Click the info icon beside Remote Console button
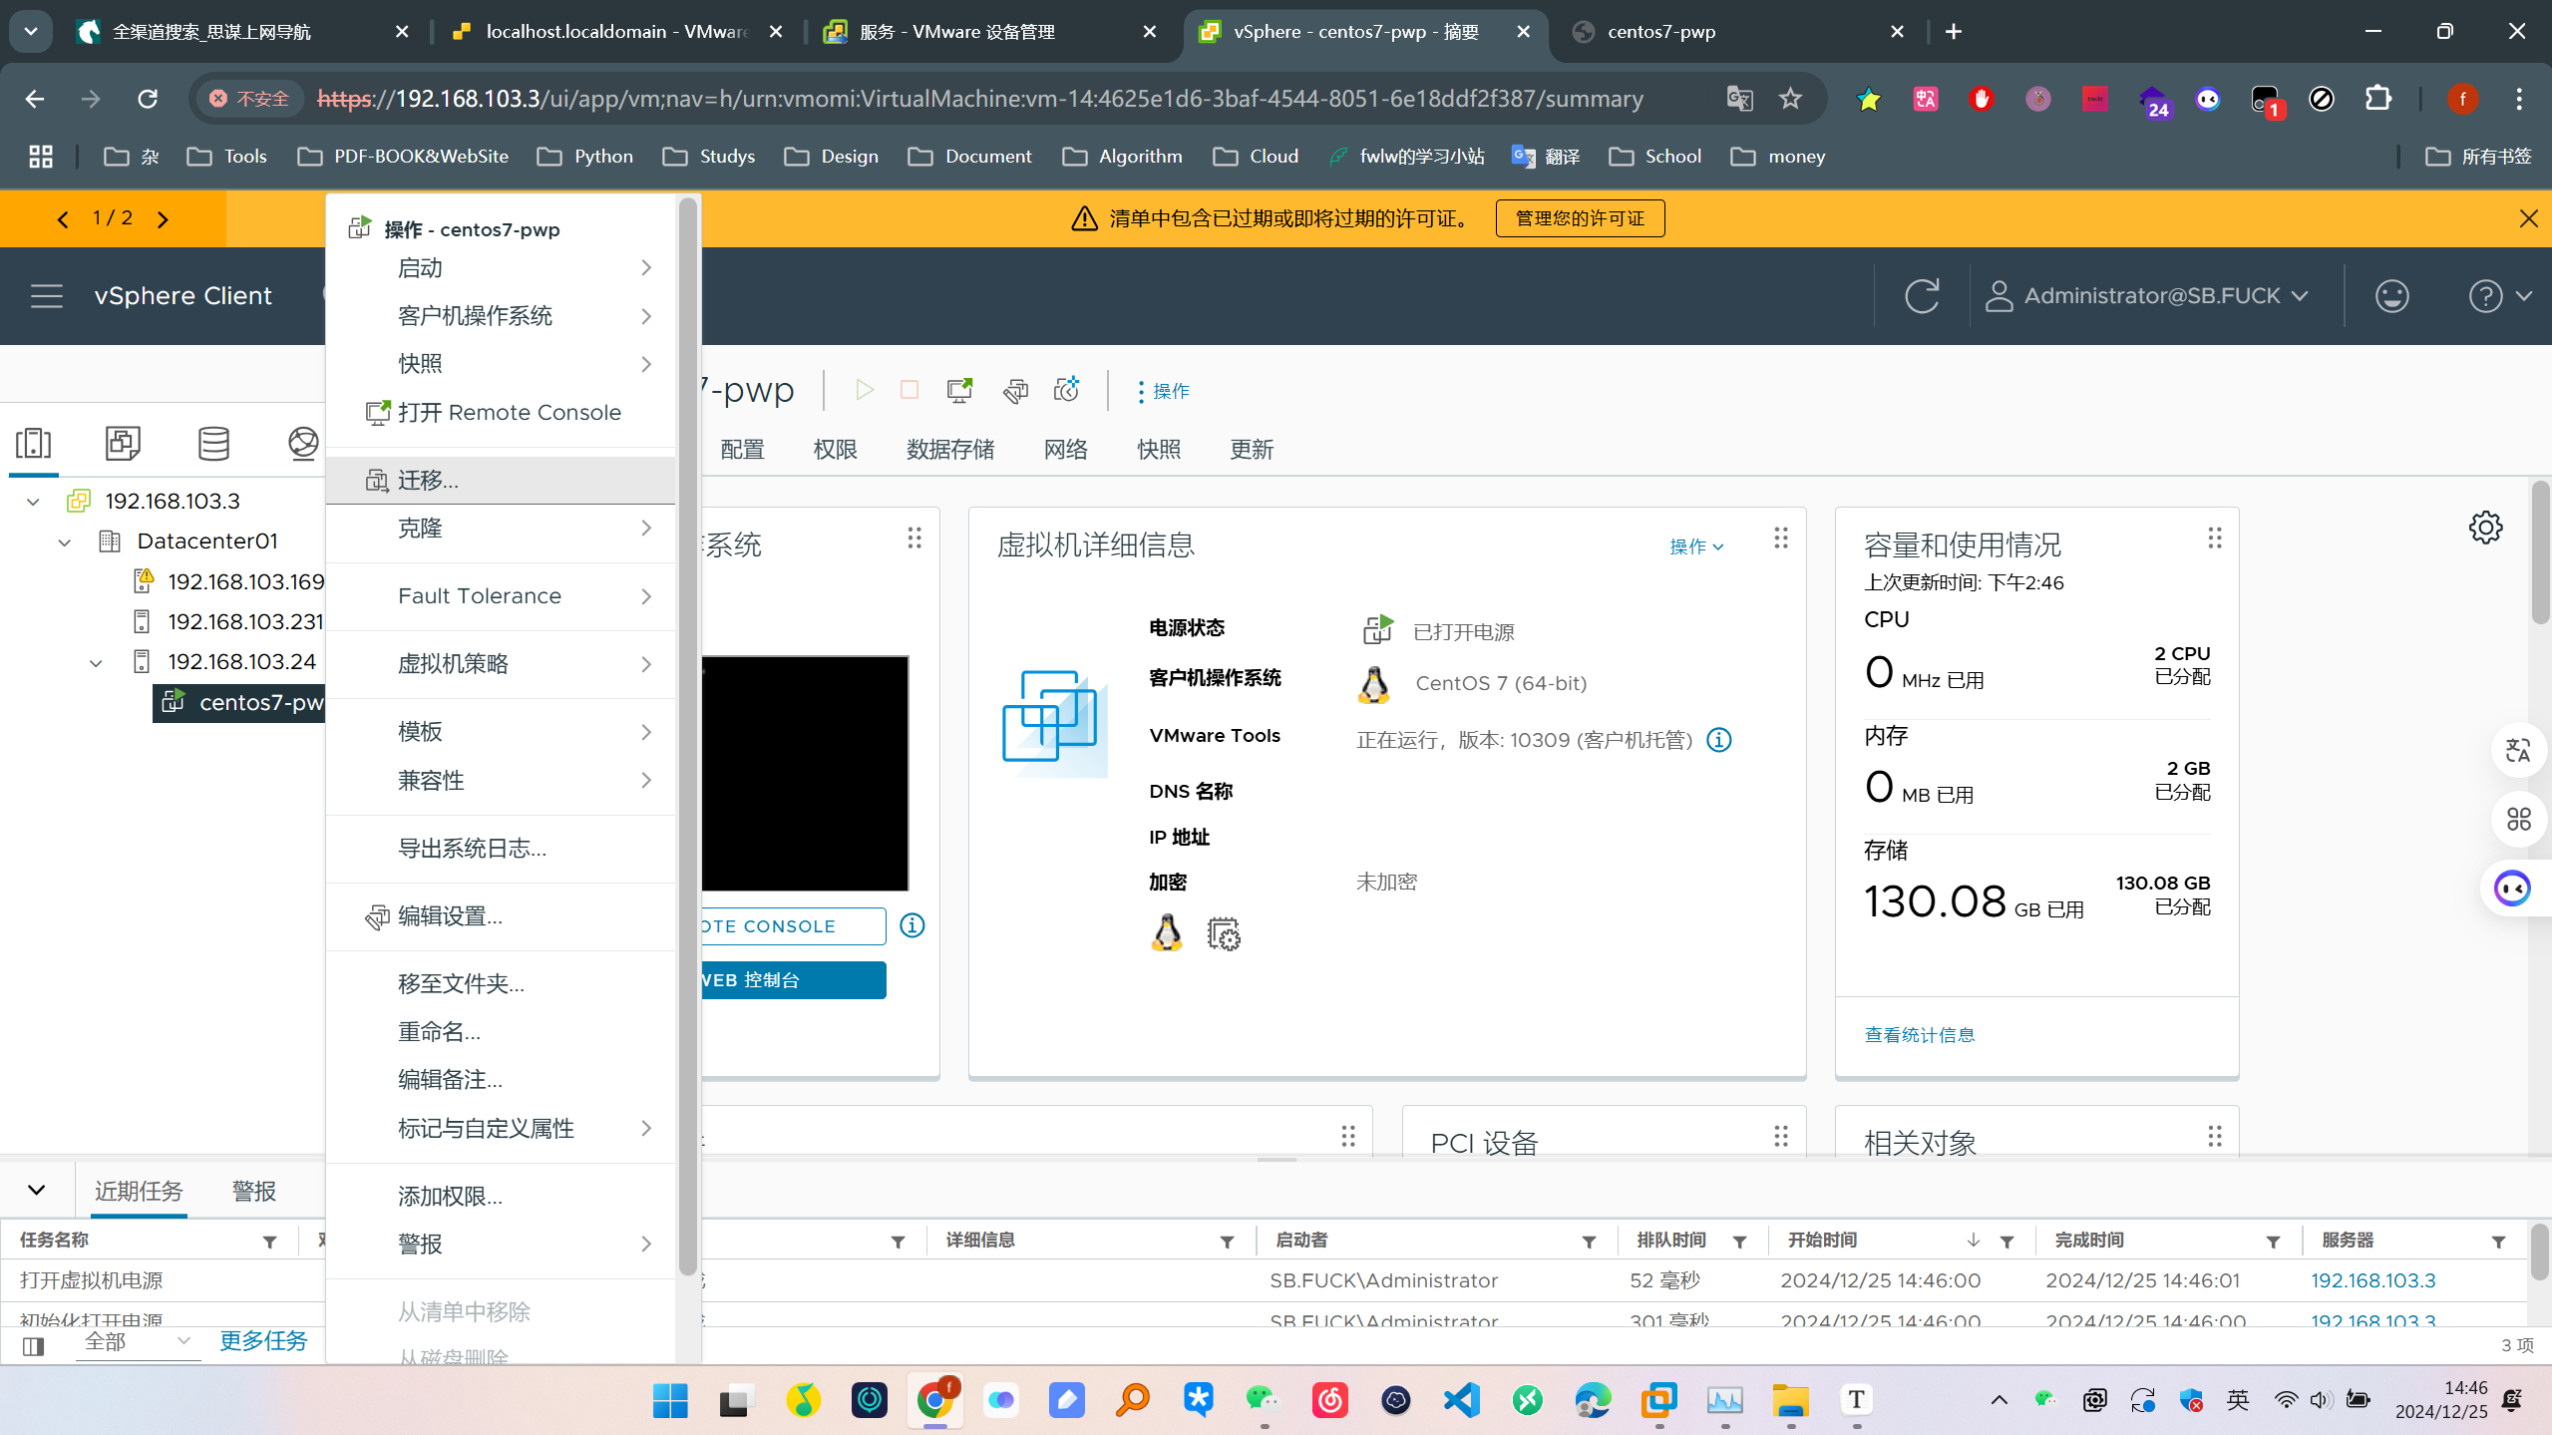Screen dimensions: 2552x1435 click(x=912, y=925)
